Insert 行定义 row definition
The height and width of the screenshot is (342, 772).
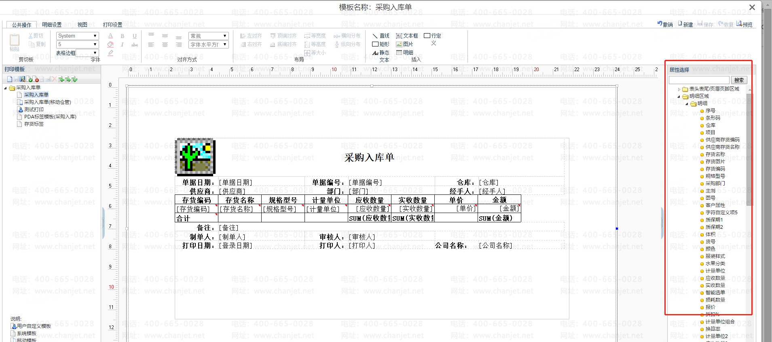coord(433,39)
